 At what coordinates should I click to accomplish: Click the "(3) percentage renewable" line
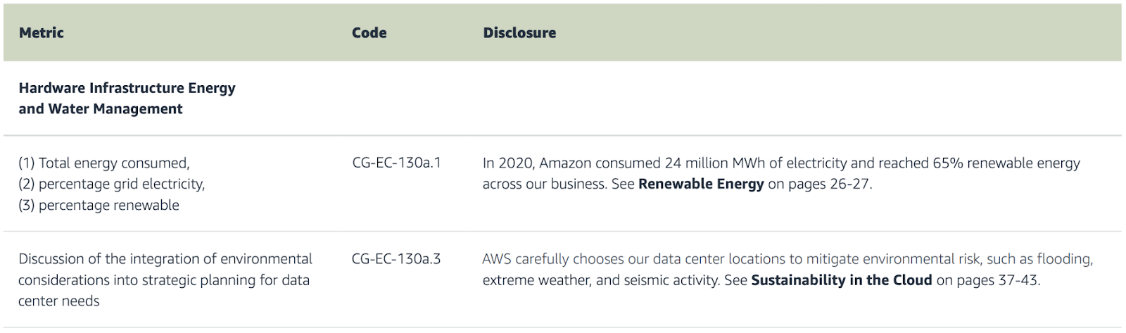[x=99, y=206]
